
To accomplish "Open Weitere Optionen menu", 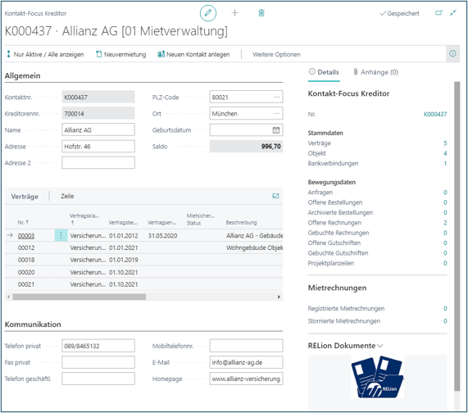I will pos(276,54).
